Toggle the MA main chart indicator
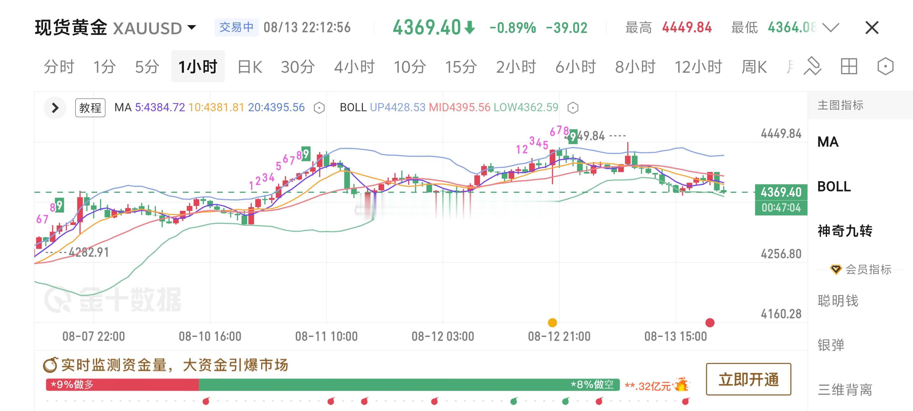Viewport: 913px width, 411px height. pos(828,142)
